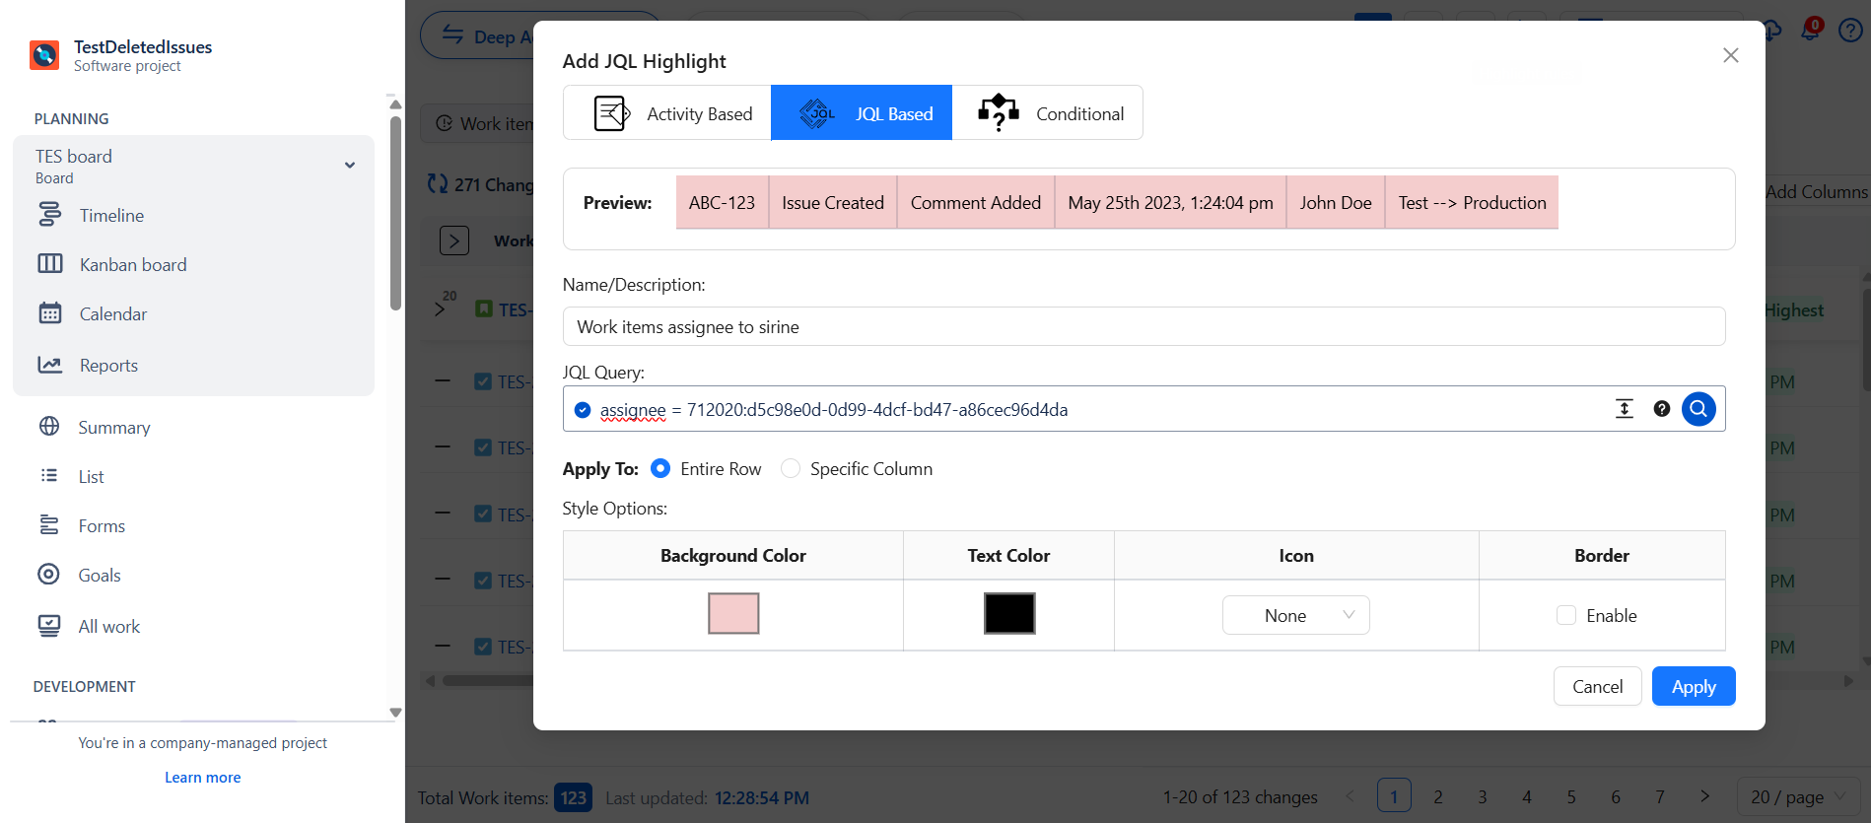This screenshot has width=1871, height=823.
Task: Open the 20 / page size dropdown
Action: [x=1798, y=797]
